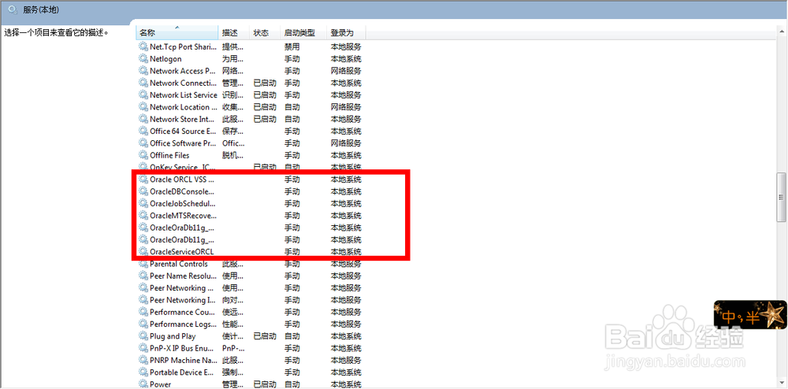Click the Network Connecti... service gear icon
This screenshot has height=389, width=788.
click(x=143, y=83)
